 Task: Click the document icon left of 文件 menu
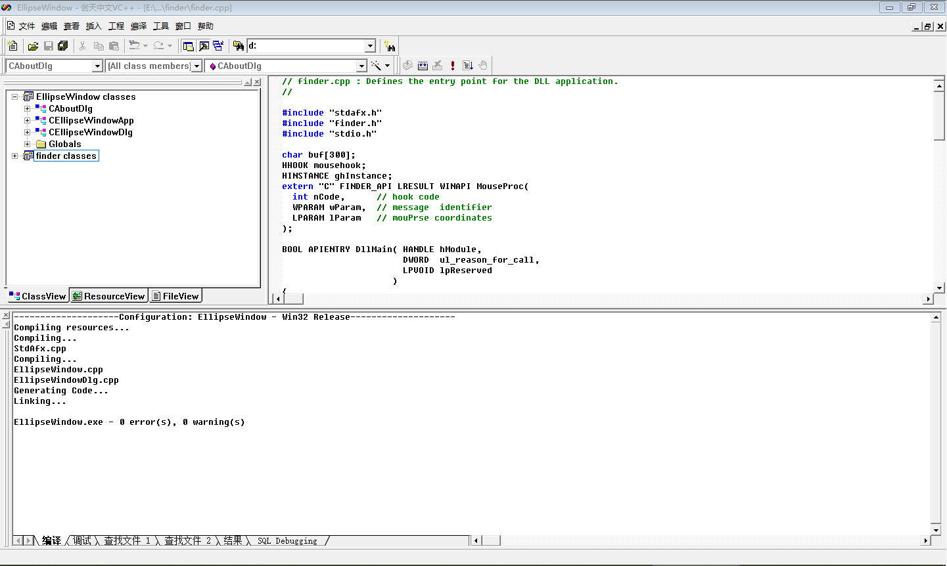11,26
